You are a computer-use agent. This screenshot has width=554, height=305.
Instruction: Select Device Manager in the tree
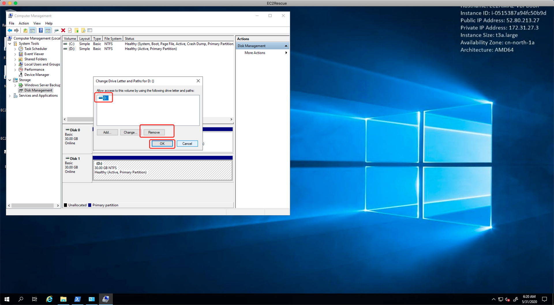37,75
